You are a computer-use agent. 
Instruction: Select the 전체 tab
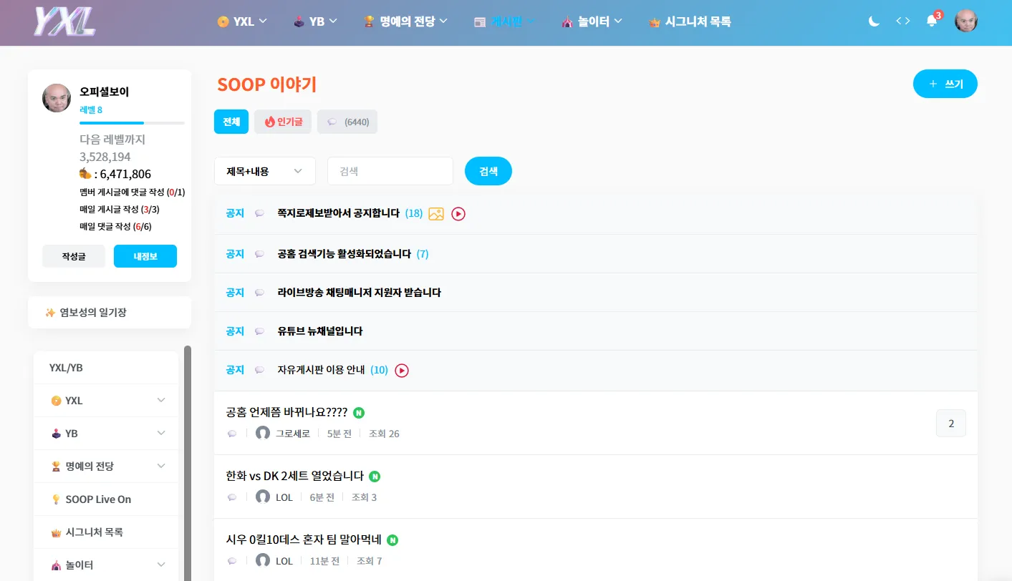(x=231, y=122)
